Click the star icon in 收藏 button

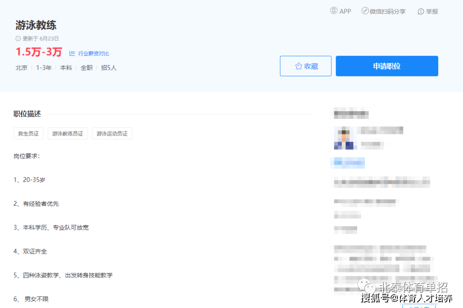pyautogui.click(x=298, y=66)
